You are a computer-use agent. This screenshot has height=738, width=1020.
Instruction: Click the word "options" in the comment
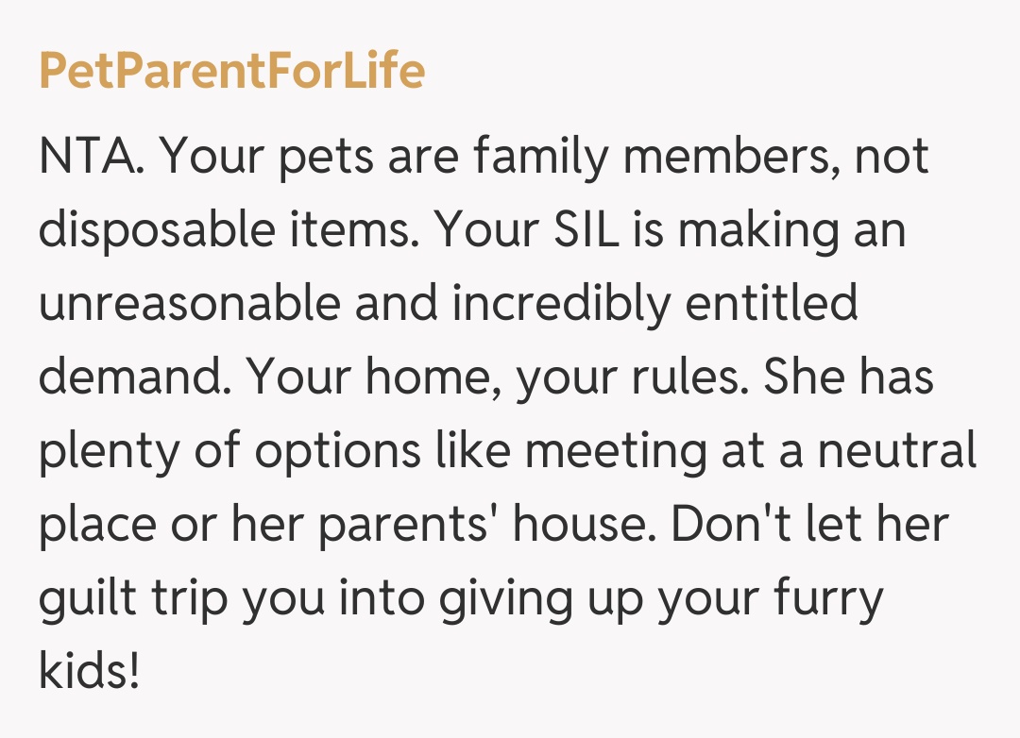[335, 451]
